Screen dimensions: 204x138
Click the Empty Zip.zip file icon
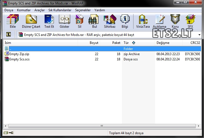point(7,53)
